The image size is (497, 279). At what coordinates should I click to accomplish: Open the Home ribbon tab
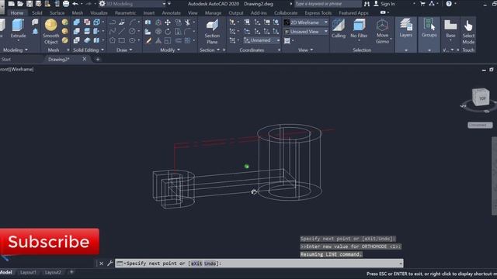pos(17,13)
